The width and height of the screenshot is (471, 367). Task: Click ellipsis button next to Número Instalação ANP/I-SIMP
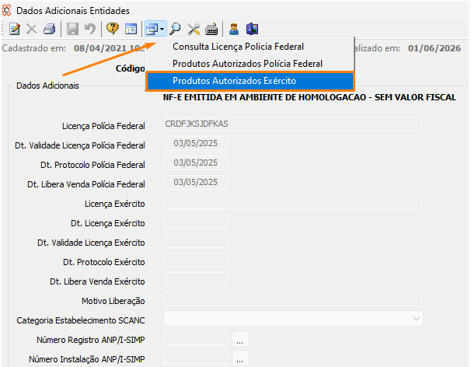[x=240, y=358]
